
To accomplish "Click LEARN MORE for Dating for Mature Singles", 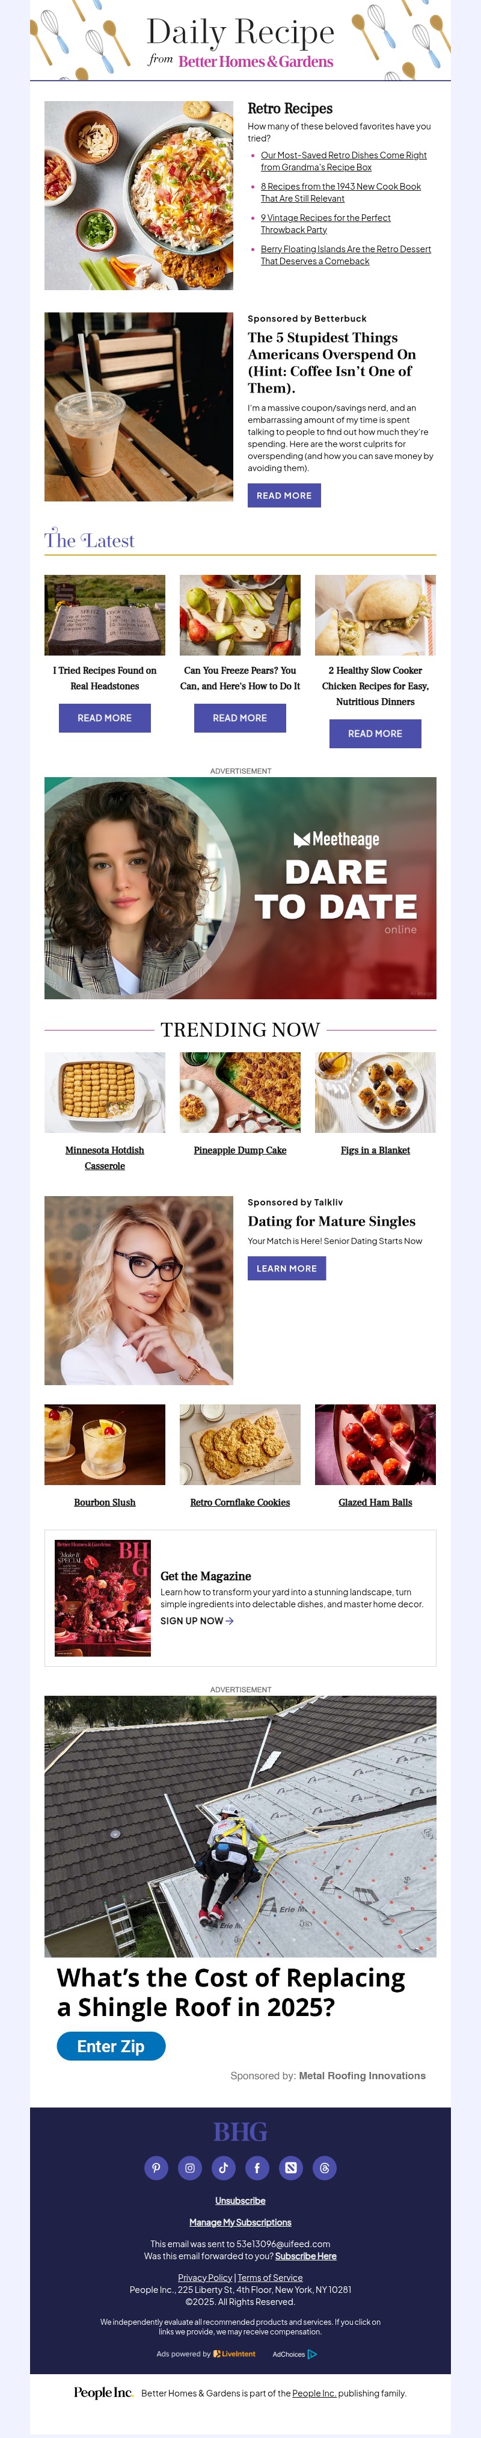I will point(286,1268).
